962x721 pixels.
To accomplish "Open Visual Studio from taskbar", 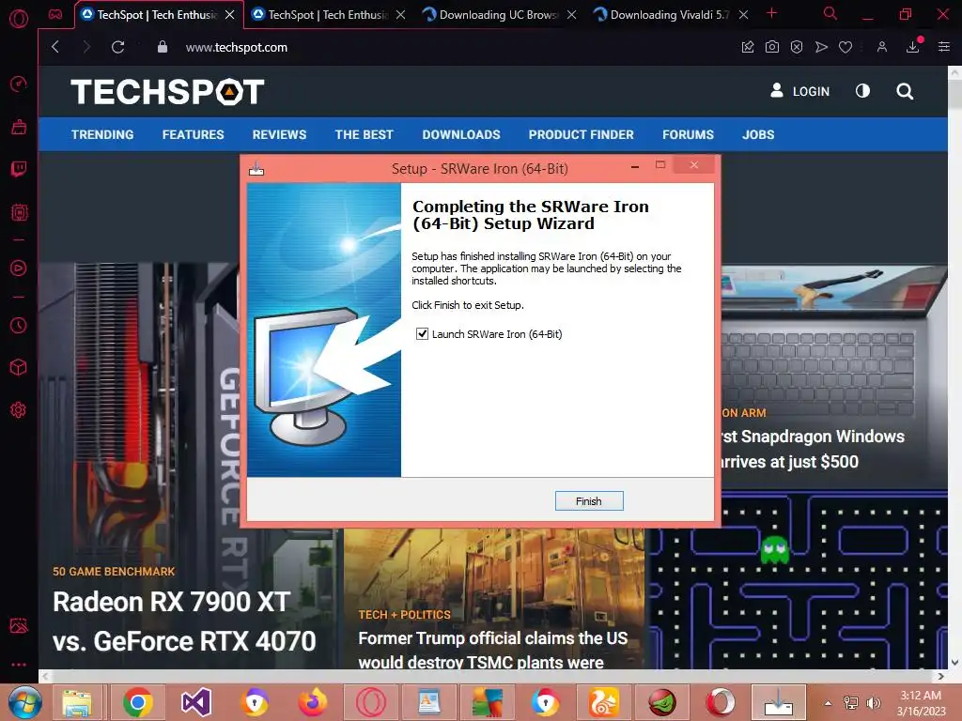I will [196, 702].
